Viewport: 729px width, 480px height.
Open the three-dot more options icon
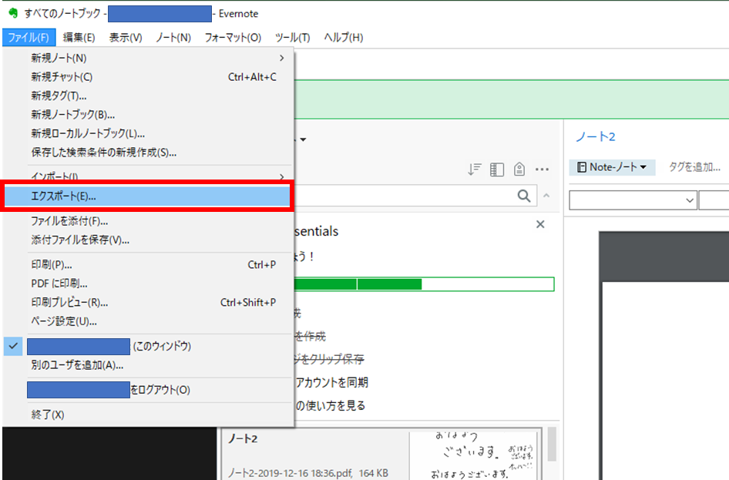tap(542, 170)
